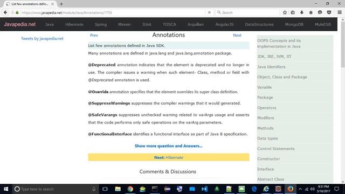Go to the Firefox home page icon

click(x=310, y=12)
